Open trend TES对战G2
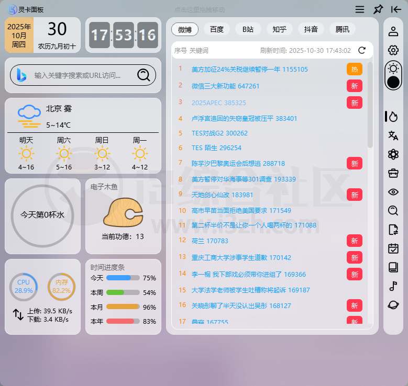Screen dimensions: 408x386 point(219,133)
